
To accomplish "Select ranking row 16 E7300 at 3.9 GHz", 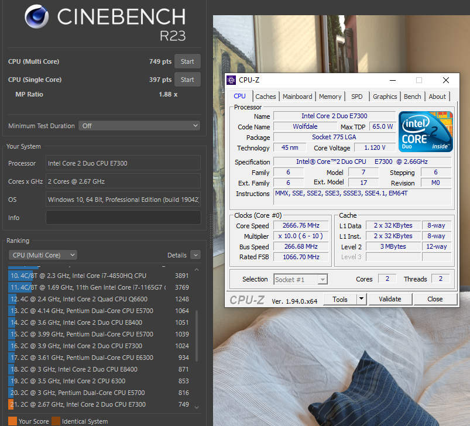I will pyautogui.click(x=100, y=346).
